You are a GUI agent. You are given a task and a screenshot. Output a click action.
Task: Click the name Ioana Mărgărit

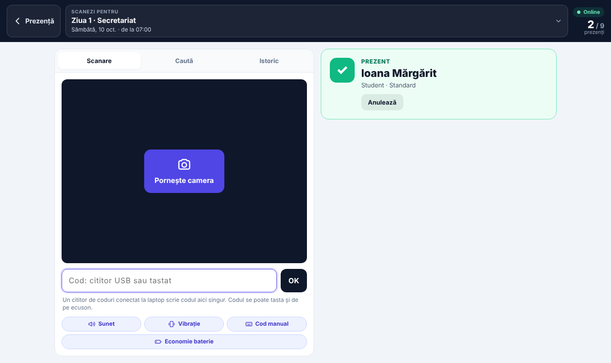pyautogui.click(x=399, y=73)
